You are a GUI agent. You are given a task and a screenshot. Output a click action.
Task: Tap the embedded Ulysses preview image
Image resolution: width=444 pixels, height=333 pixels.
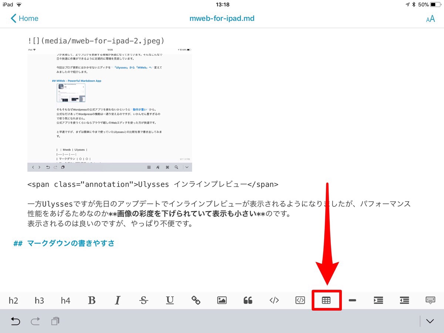[110, 110]
